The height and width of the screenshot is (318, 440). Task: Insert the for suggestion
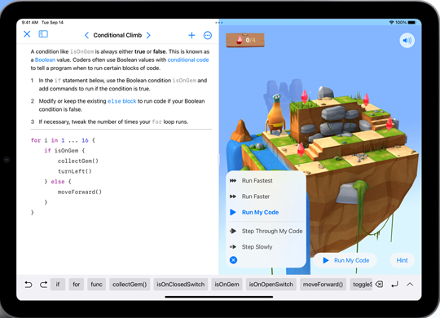point(77,285)
